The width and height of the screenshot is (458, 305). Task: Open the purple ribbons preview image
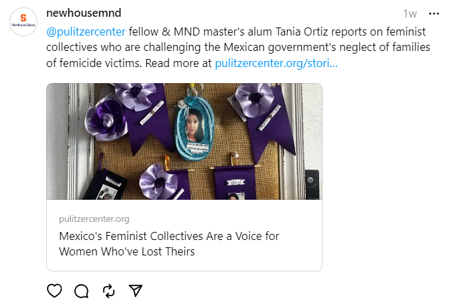(184, 141)
